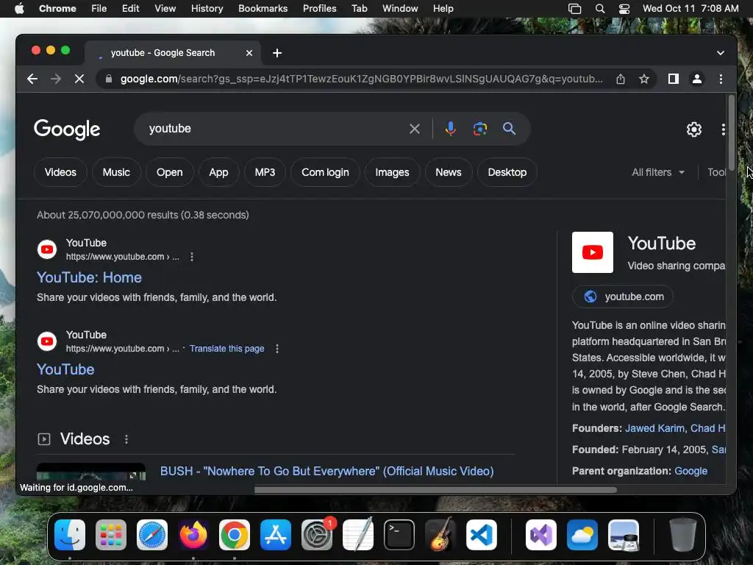This screenshot has width=753, height=565.
Task: Open the Chrome profile avatar
Action: [x=697, y=79]
